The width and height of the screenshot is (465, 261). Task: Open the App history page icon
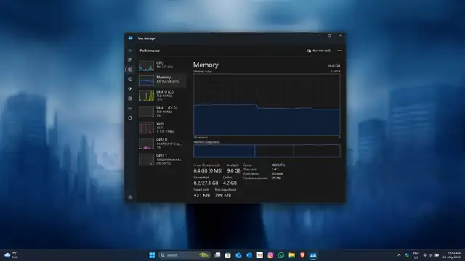130,79
